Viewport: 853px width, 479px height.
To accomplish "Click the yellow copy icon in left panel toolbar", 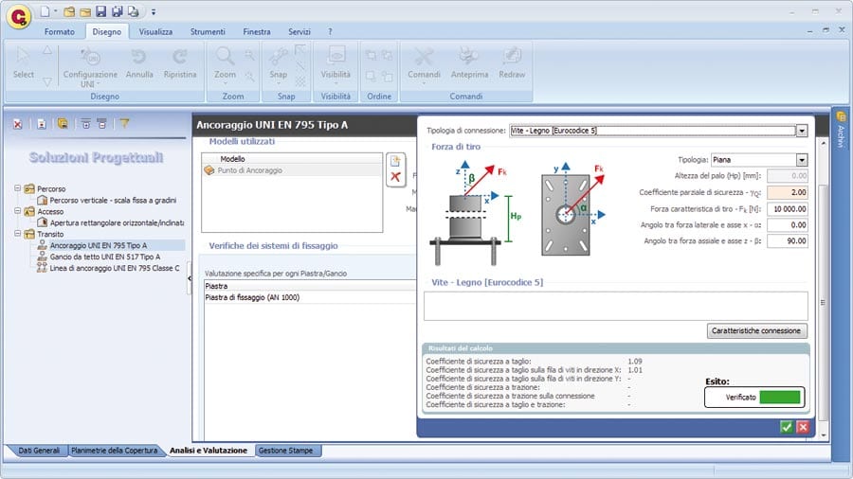I will 63,124.
